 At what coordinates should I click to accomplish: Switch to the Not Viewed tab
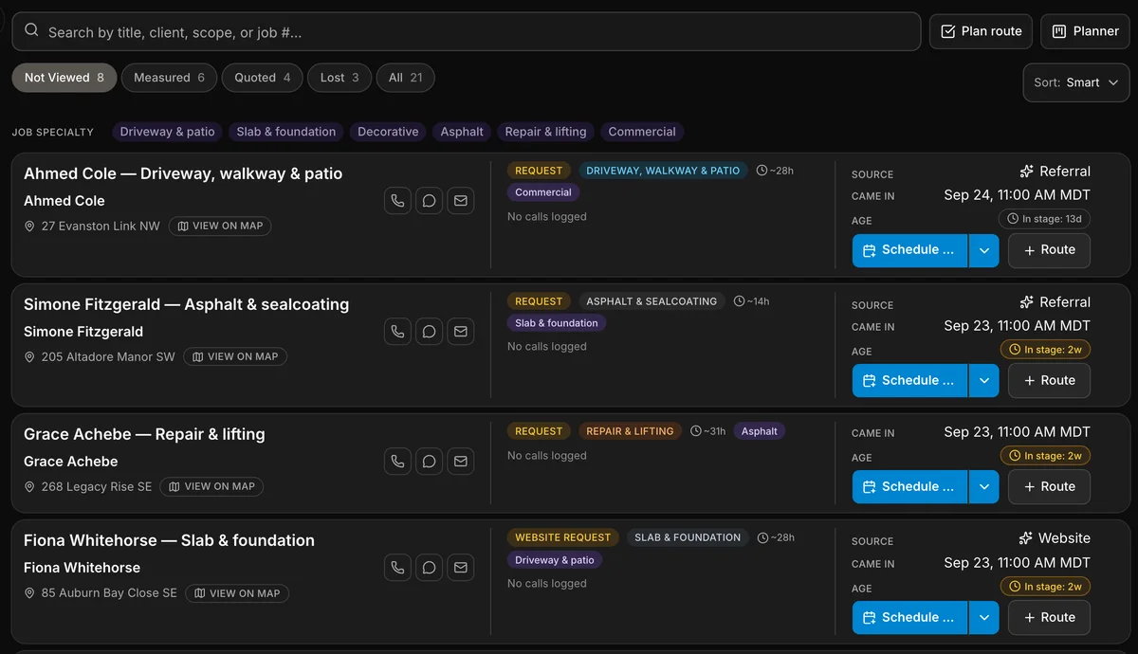click(64, 78)
